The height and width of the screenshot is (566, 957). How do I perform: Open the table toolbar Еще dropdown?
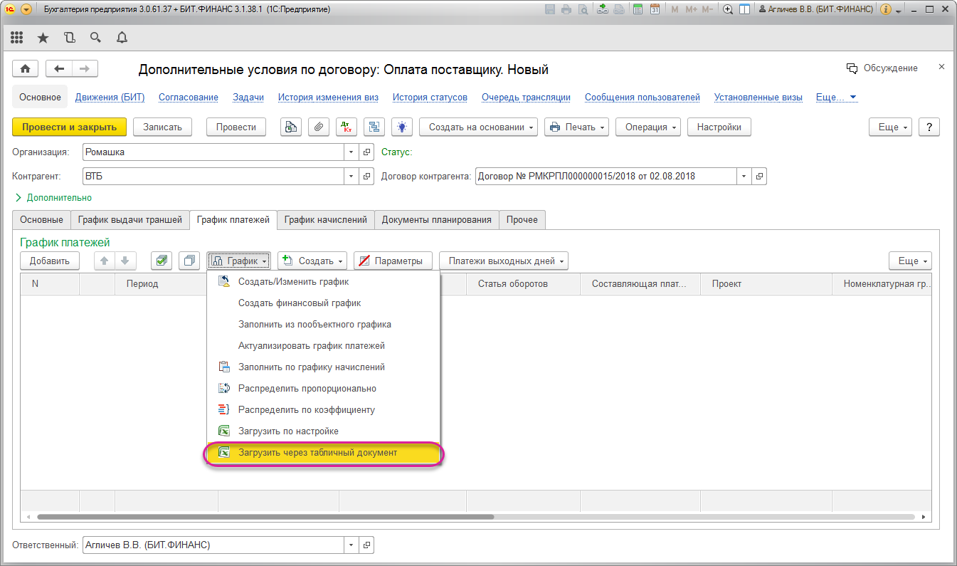point(911,261)
